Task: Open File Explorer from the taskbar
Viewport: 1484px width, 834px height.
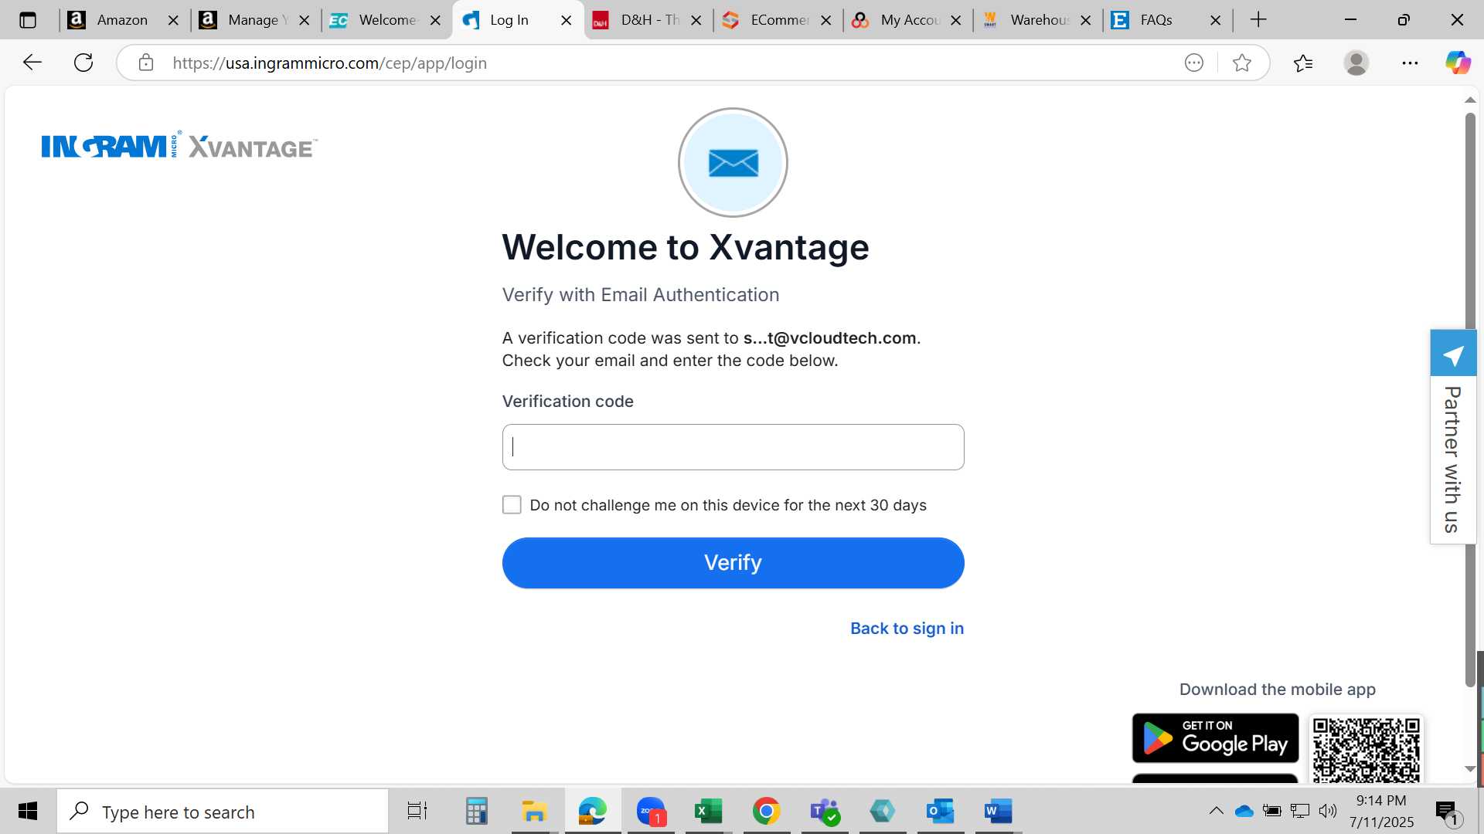Action: click(x=534, y=811)
